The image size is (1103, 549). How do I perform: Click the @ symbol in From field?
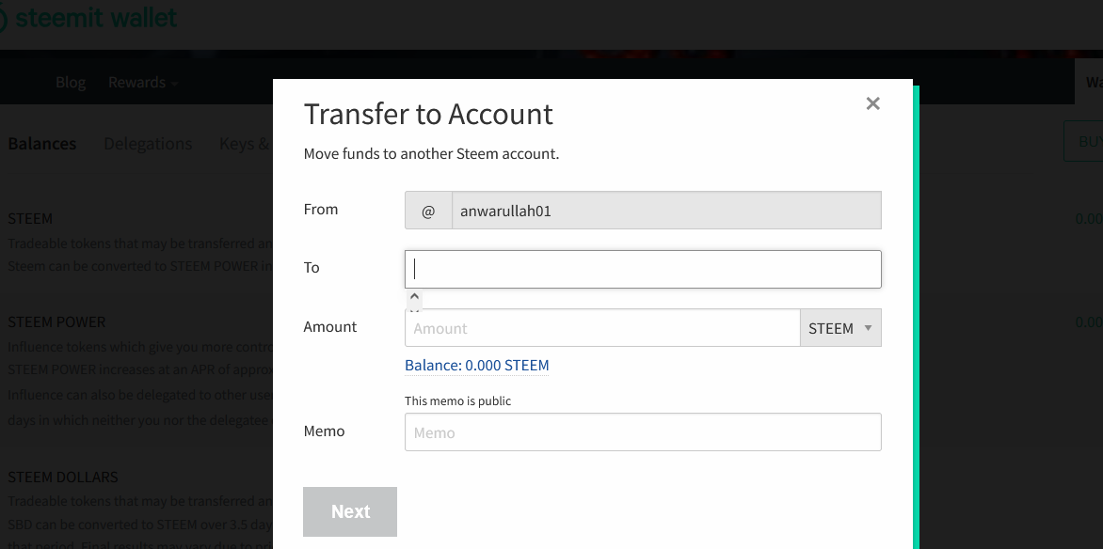pos(428,211)
